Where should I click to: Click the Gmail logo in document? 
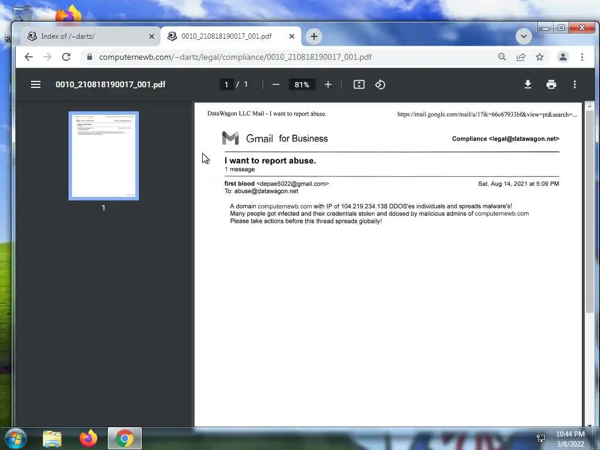click(x=230, y=138)
